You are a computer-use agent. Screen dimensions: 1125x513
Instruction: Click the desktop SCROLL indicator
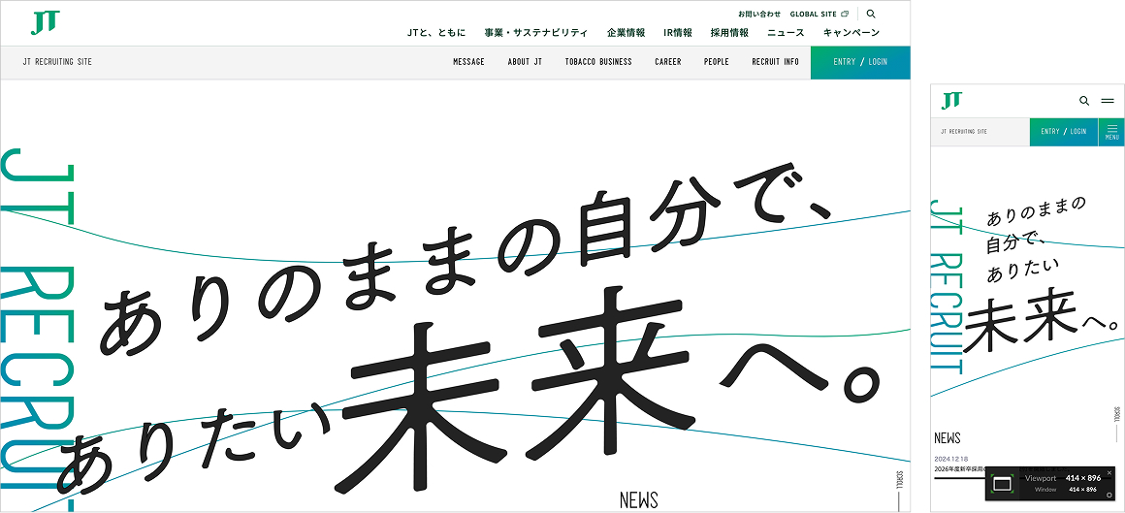tap(899, 491)
